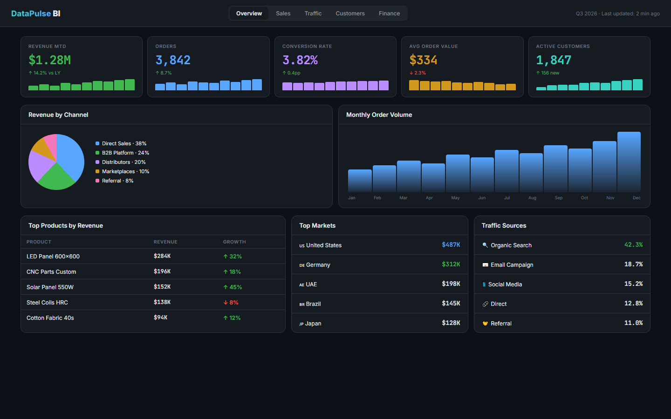Click the Germany $312K revenue value
The width and height of the screenshot is (671, 419).
point(451,264)
